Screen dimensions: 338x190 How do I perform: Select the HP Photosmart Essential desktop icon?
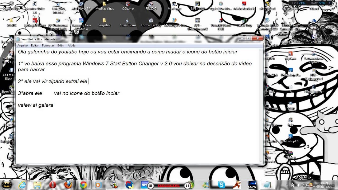point(58,24)
